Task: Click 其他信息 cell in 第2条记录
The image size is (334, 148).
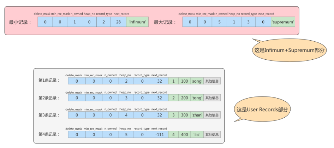Action: pos(212,98)
